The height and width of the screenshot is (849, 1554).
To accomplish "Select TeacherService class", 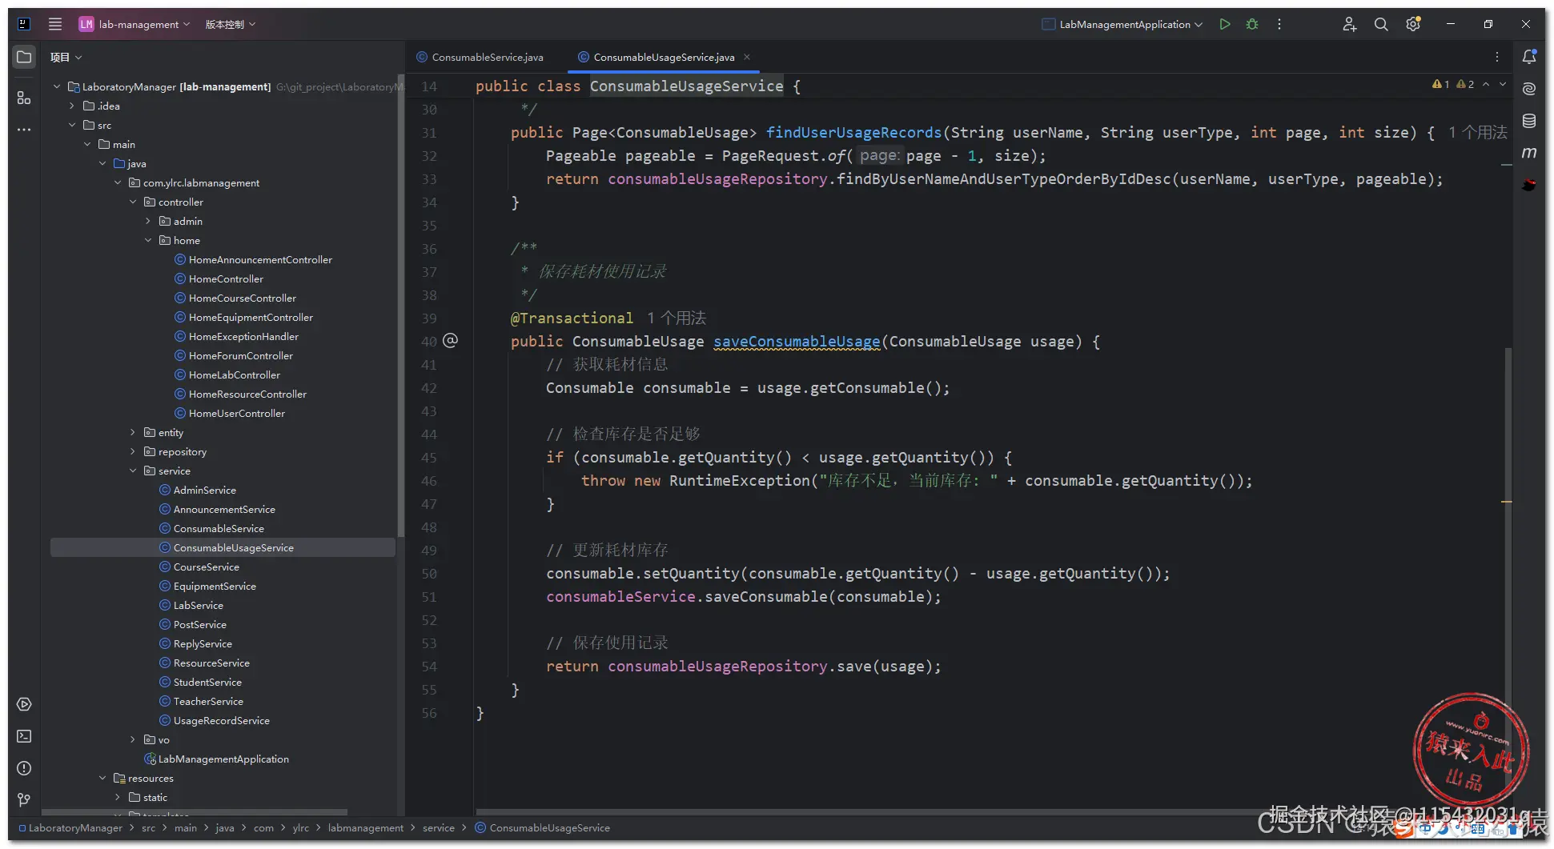I will (208, 701).
